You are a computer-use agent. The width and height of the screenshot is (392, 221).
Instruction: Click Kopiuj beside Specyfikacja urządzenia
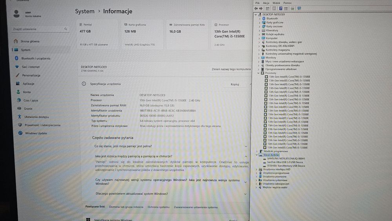click(235, 84)
